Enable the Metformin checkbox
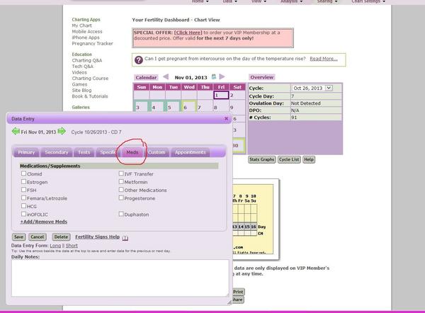 tap(122, 182)
